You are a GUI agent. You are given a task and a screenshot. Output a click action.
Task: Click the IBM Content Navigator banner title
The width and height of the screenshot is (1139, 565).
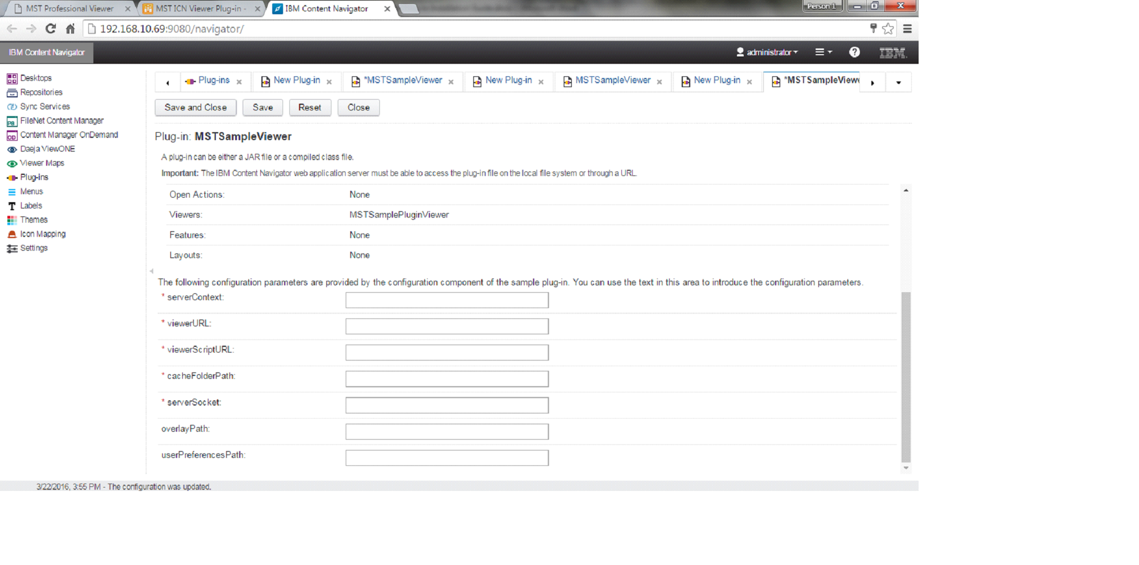pyautogui.click(x=47, y=52)
